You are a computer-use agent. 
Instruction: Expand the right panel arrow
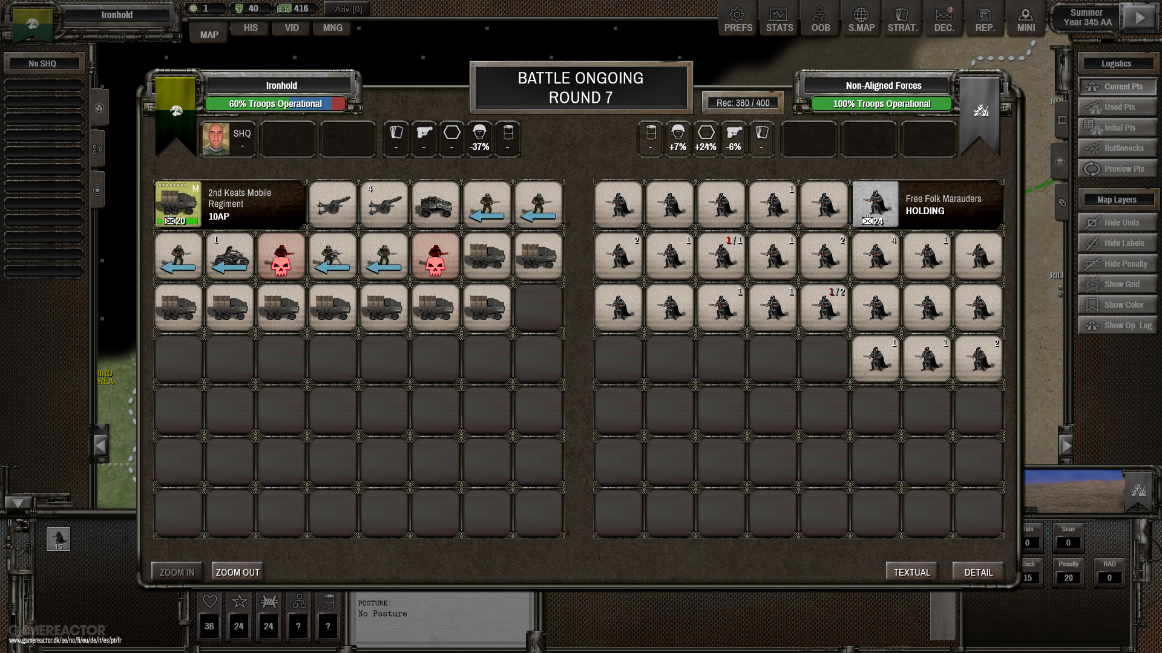click(1066, 446)
